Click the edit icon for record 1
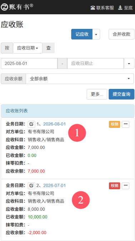 click(31, 124)
